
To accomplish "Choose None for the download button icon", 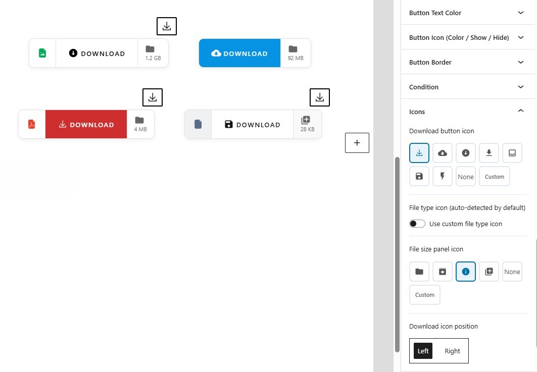I will [465, 176].
